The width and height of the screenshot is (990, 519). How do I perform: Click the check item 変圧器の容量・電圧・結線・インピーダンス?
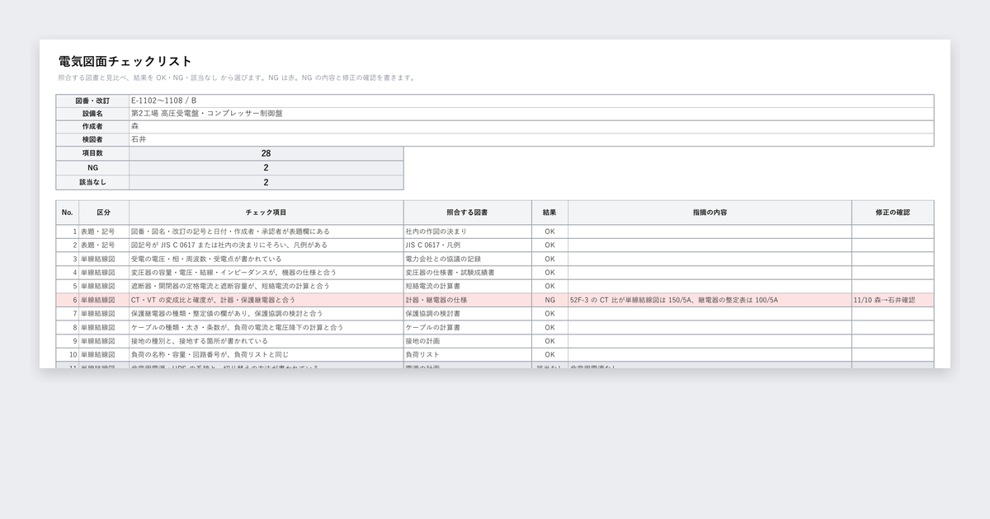[x=266, y=273]
